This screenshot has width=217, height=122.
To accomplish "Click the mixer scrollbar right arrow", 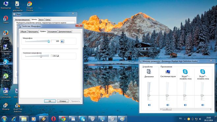I will [x=211, y=109].
